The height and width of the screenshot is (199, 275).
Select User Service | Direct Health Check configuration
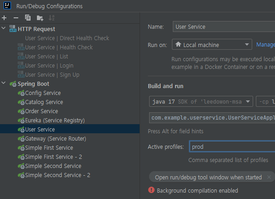pos(70,38)
